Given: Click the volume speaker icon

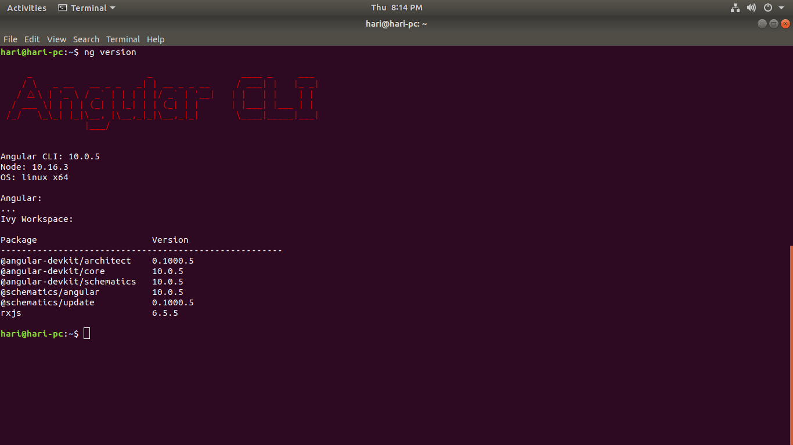Looking at the screenshot, I should (x=751, y=8).
